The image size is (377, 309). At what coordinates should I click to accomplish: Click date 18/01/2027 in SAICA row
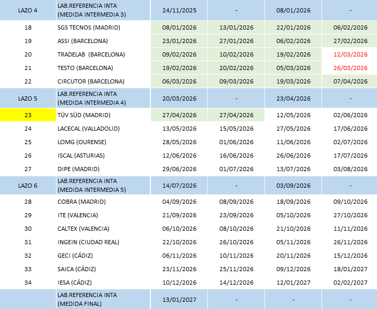click(351, 269)
